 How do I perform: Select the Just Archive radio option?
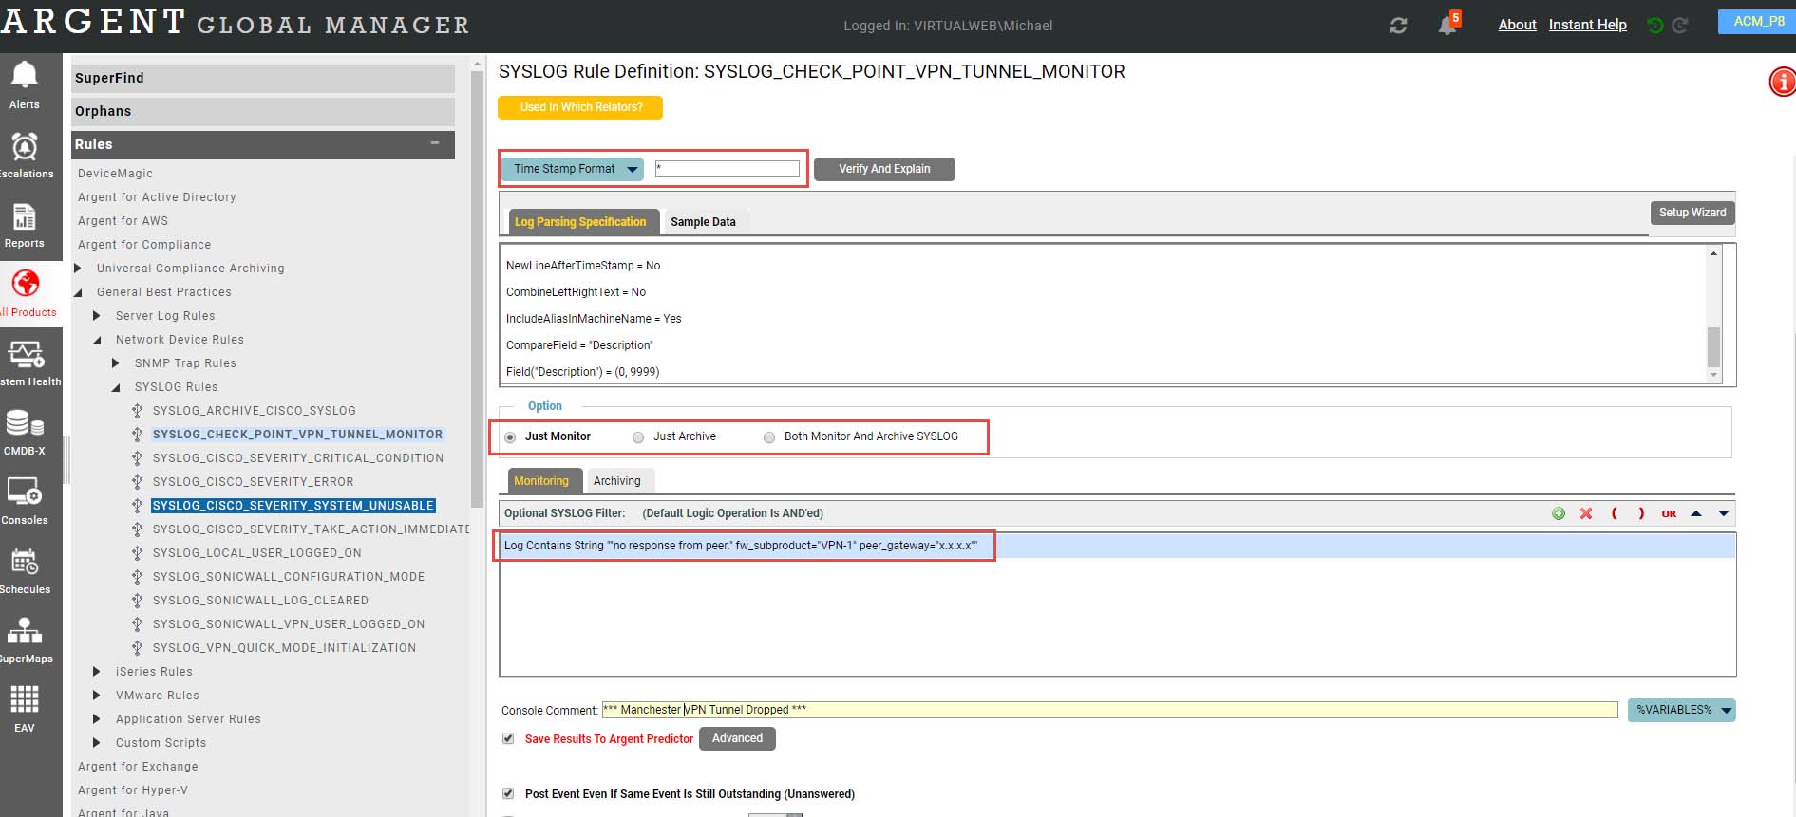pyautogui.click(x=638, y=437)
